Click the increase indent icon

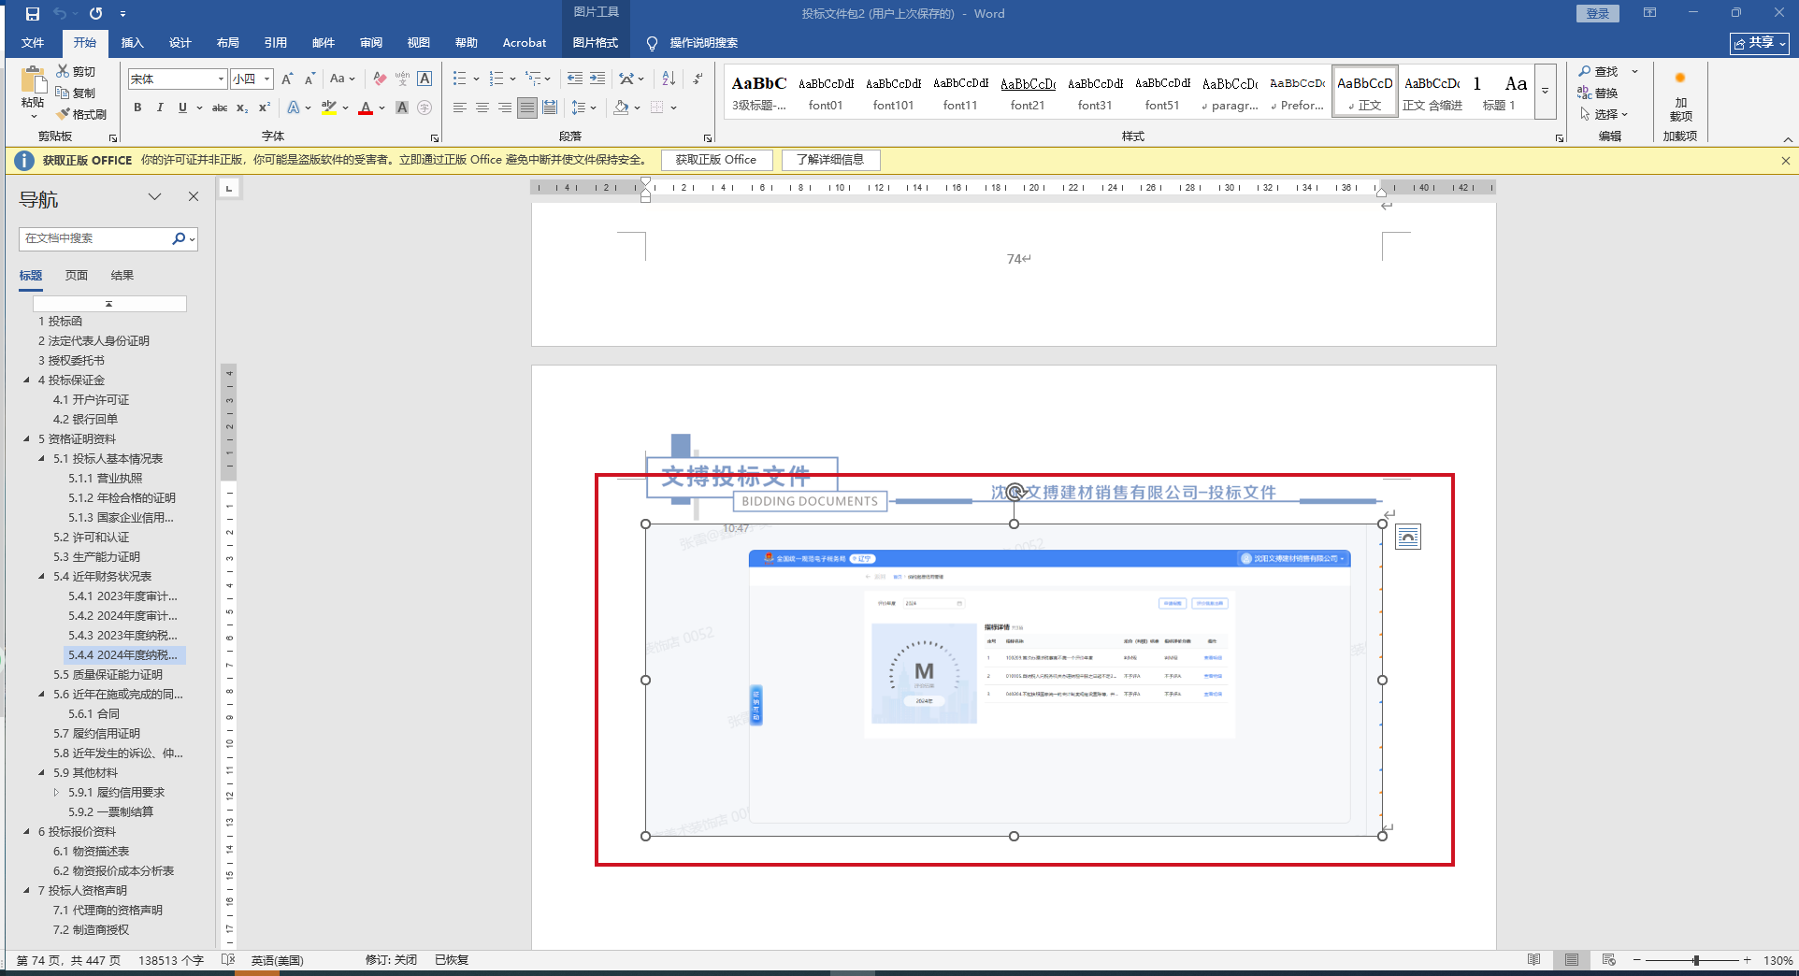597,79
